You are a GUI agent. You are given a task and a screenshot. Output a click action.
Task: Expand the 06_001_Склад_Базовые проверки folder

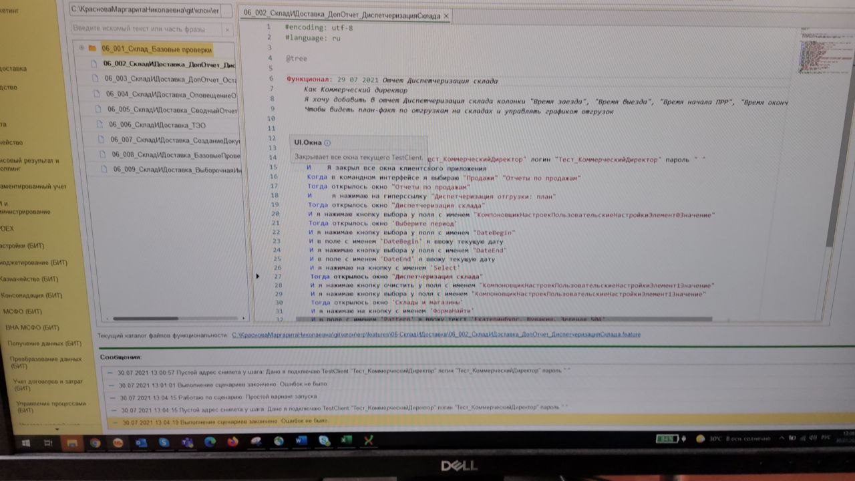[81, 48]
